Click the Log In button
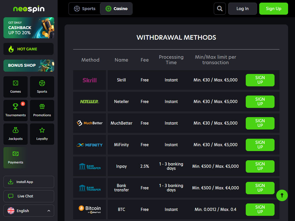 pos(242,9)
